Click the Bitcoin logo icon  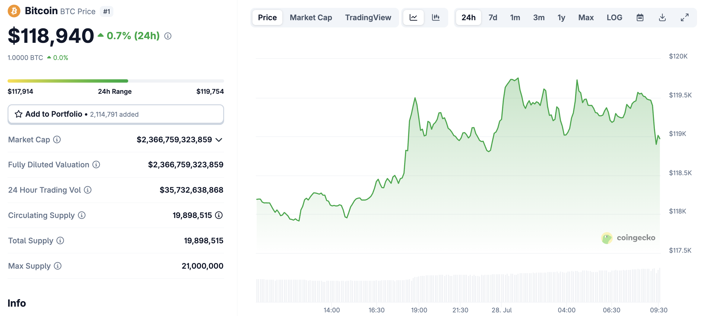tap(14, 11)
